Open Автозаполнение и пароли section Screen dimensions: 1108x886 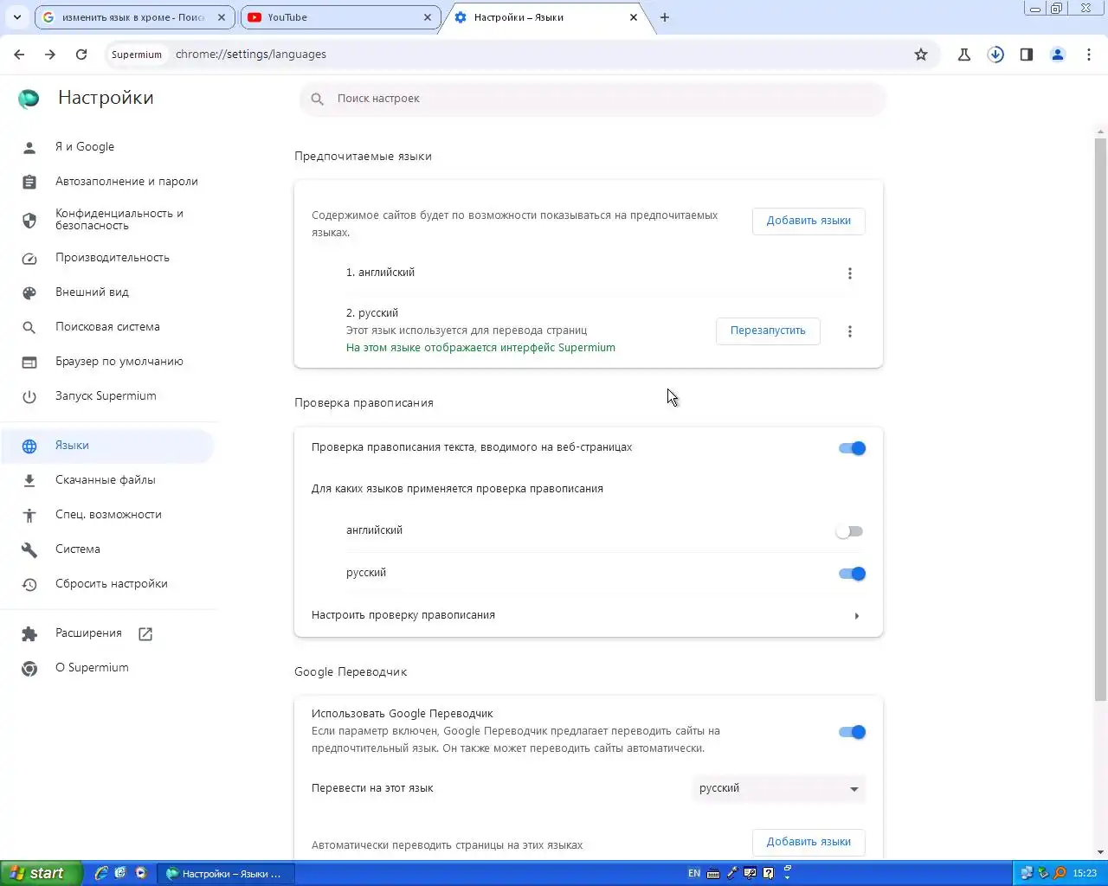point(108,182)
